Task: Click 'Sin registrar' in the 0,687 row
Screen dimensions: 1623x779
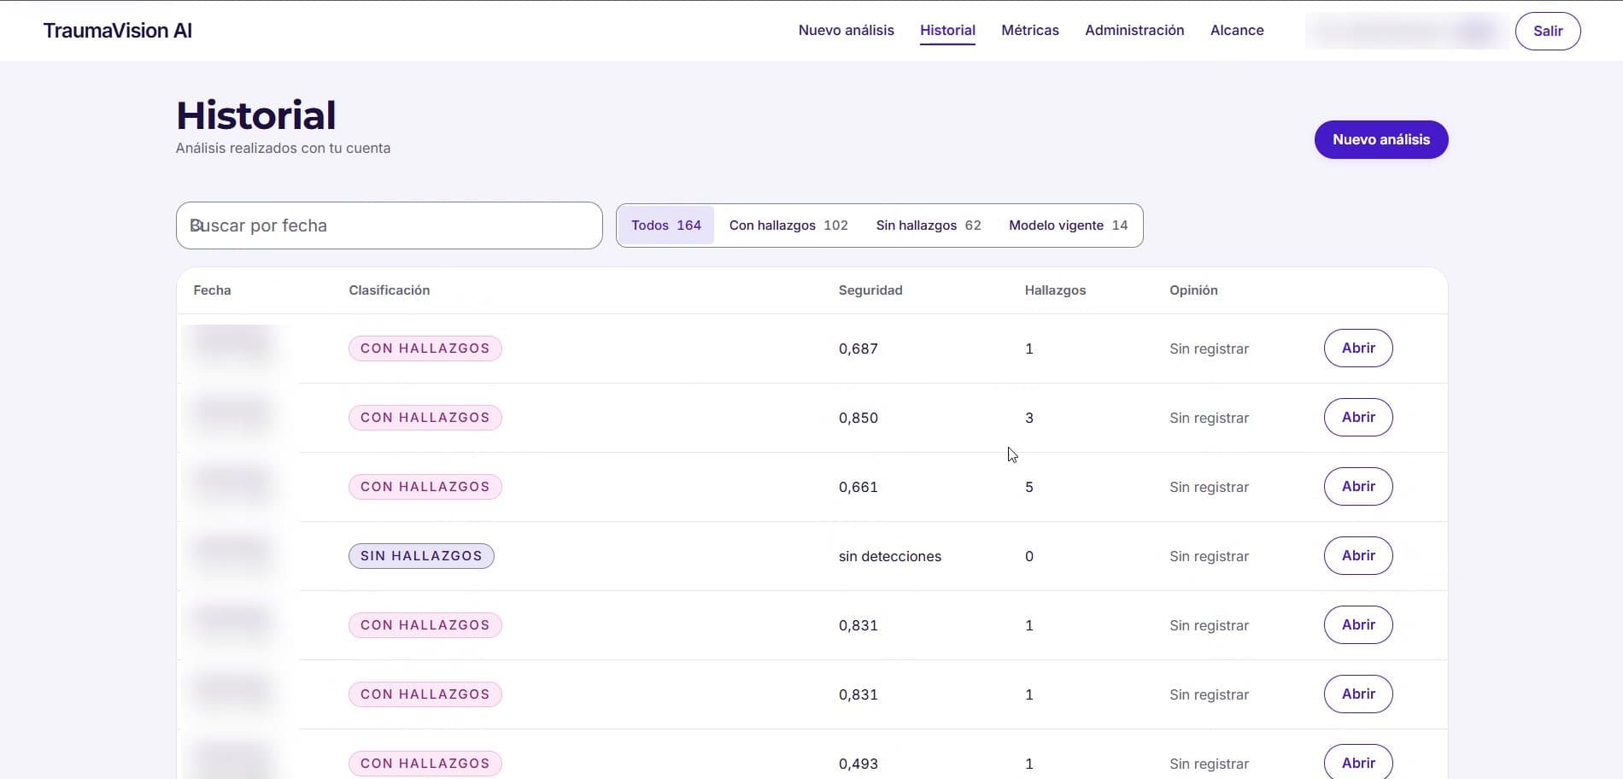Action: [1209, 348]
